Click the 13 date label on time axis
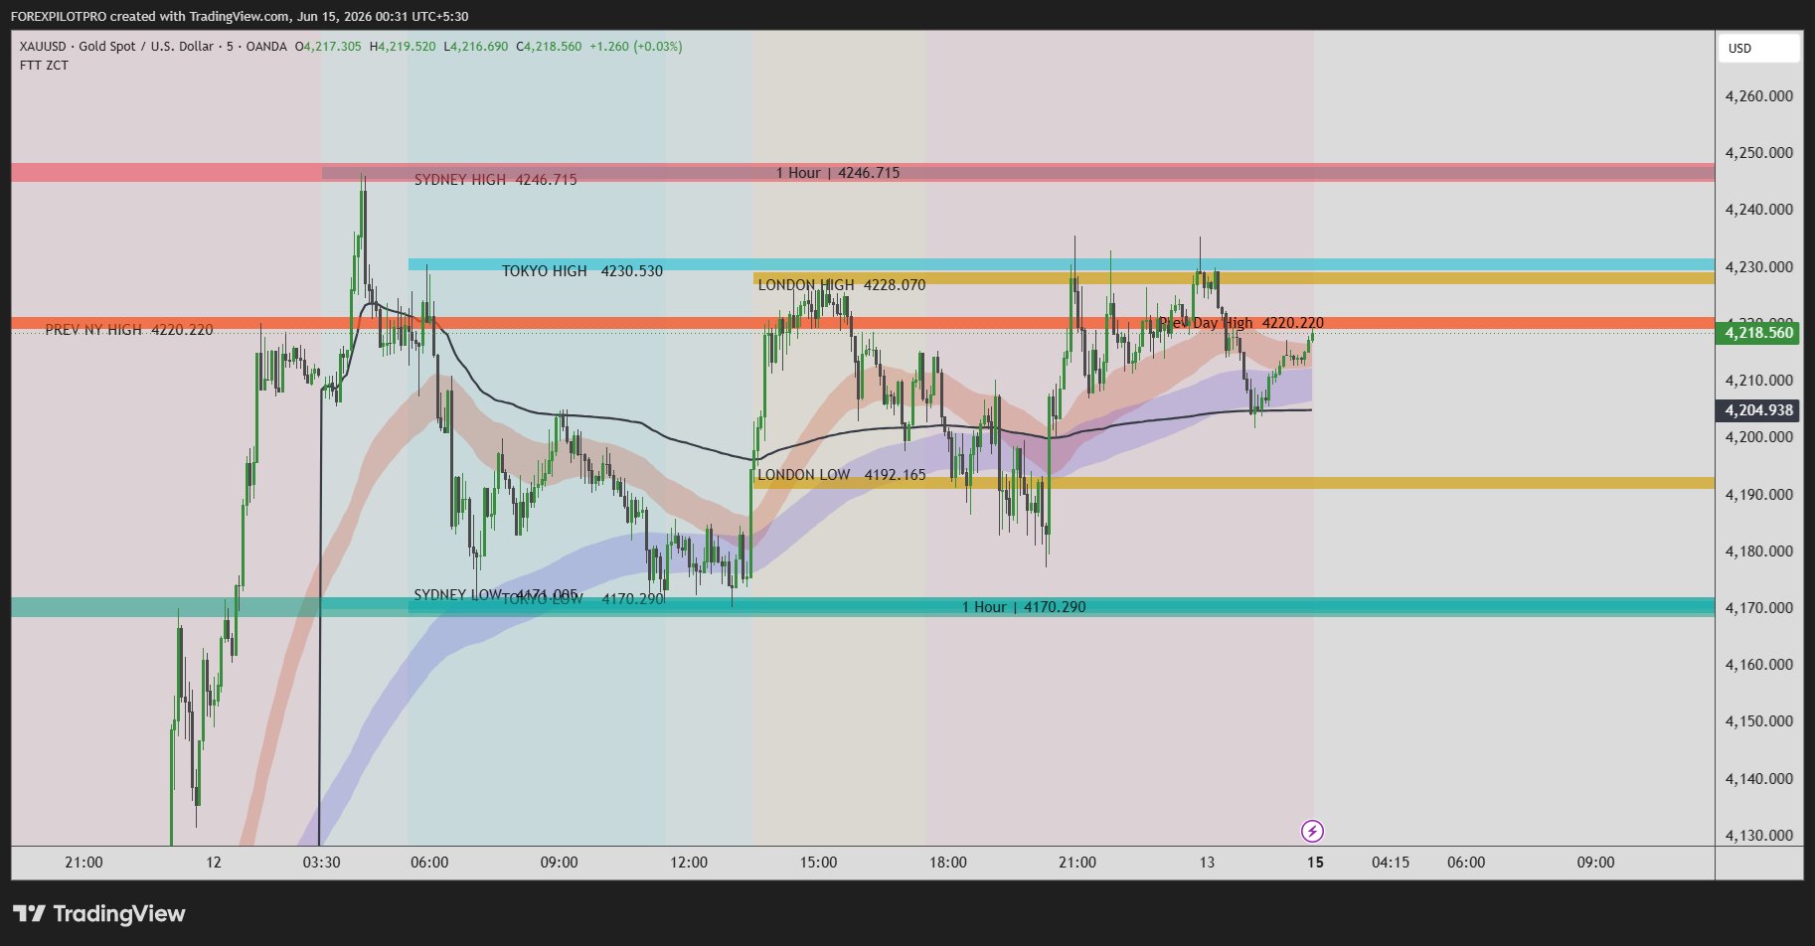1815x946 pixels. [1207, 863]
